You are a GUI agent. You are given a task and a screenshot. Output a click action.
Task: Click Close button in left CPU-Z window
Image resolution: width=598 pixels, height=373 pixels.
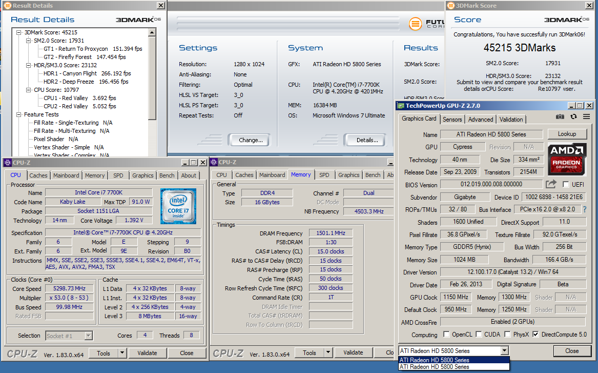click(187, 353)
